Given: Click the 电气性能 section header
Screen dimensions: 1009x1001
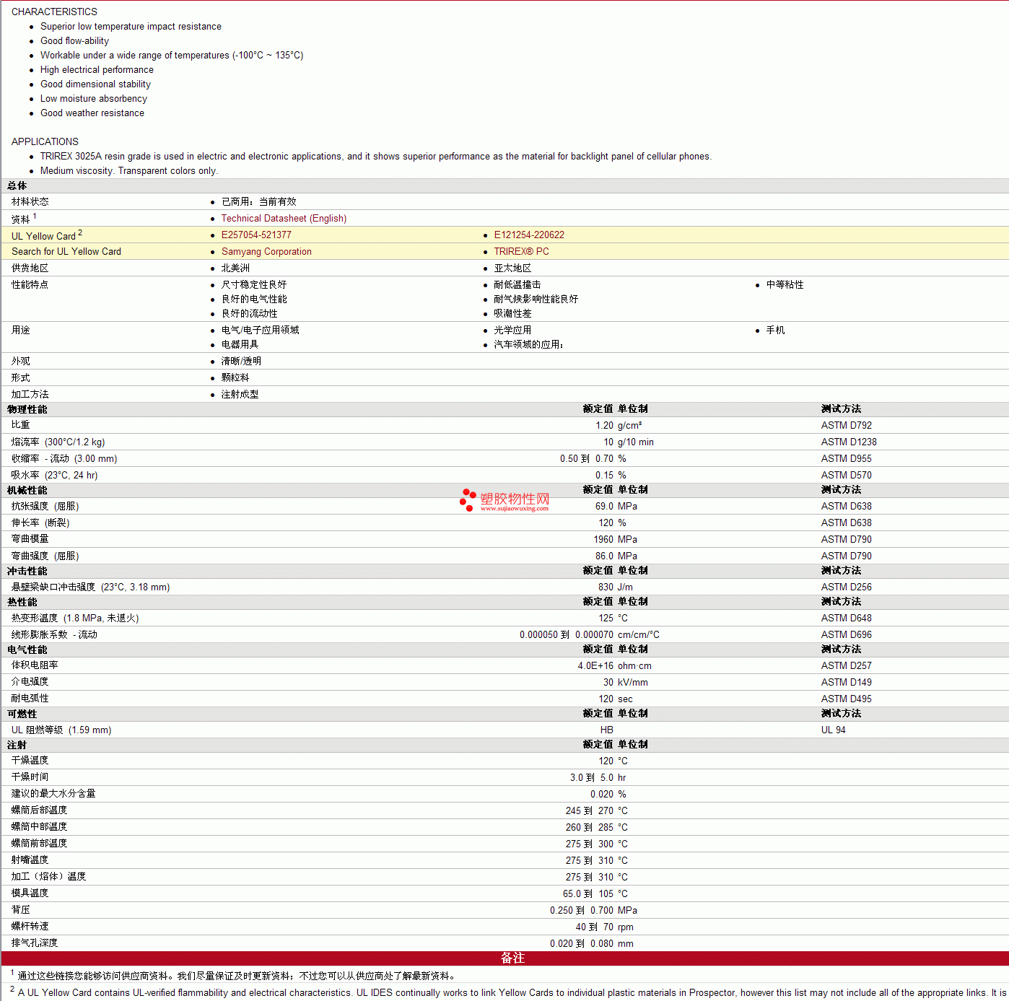Looking at the screenshot, I should 27,650.
